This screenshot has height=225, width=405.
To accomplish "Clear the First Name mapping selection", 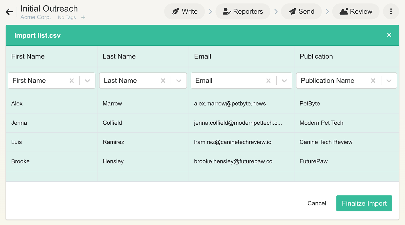I will tap(72, 81).
